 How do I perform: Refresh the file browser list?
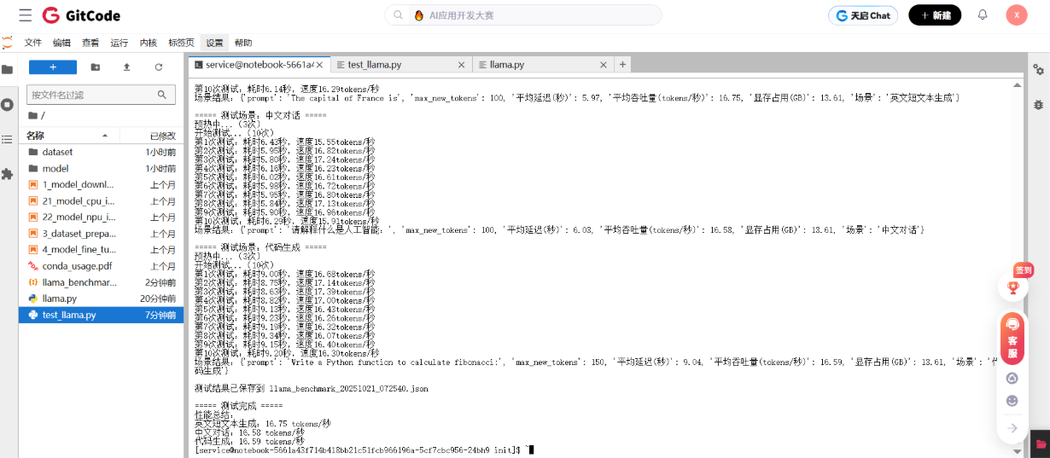tap(158, 67)
